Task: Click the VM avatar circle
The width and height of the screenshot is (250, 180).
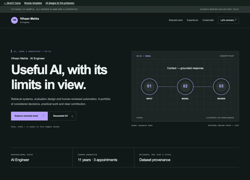Action: click(14, 20)
